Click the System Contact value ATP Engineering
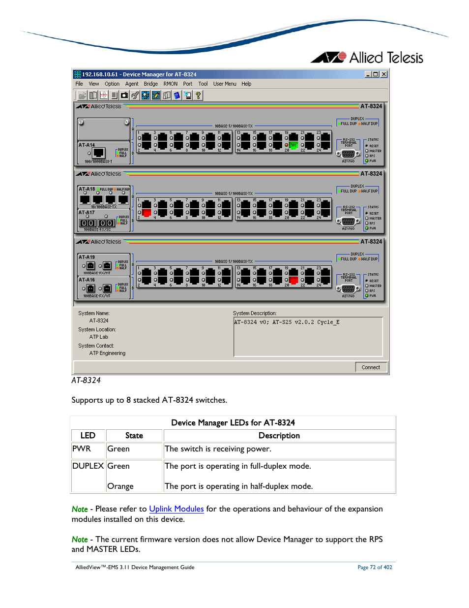 click(107, 353)
